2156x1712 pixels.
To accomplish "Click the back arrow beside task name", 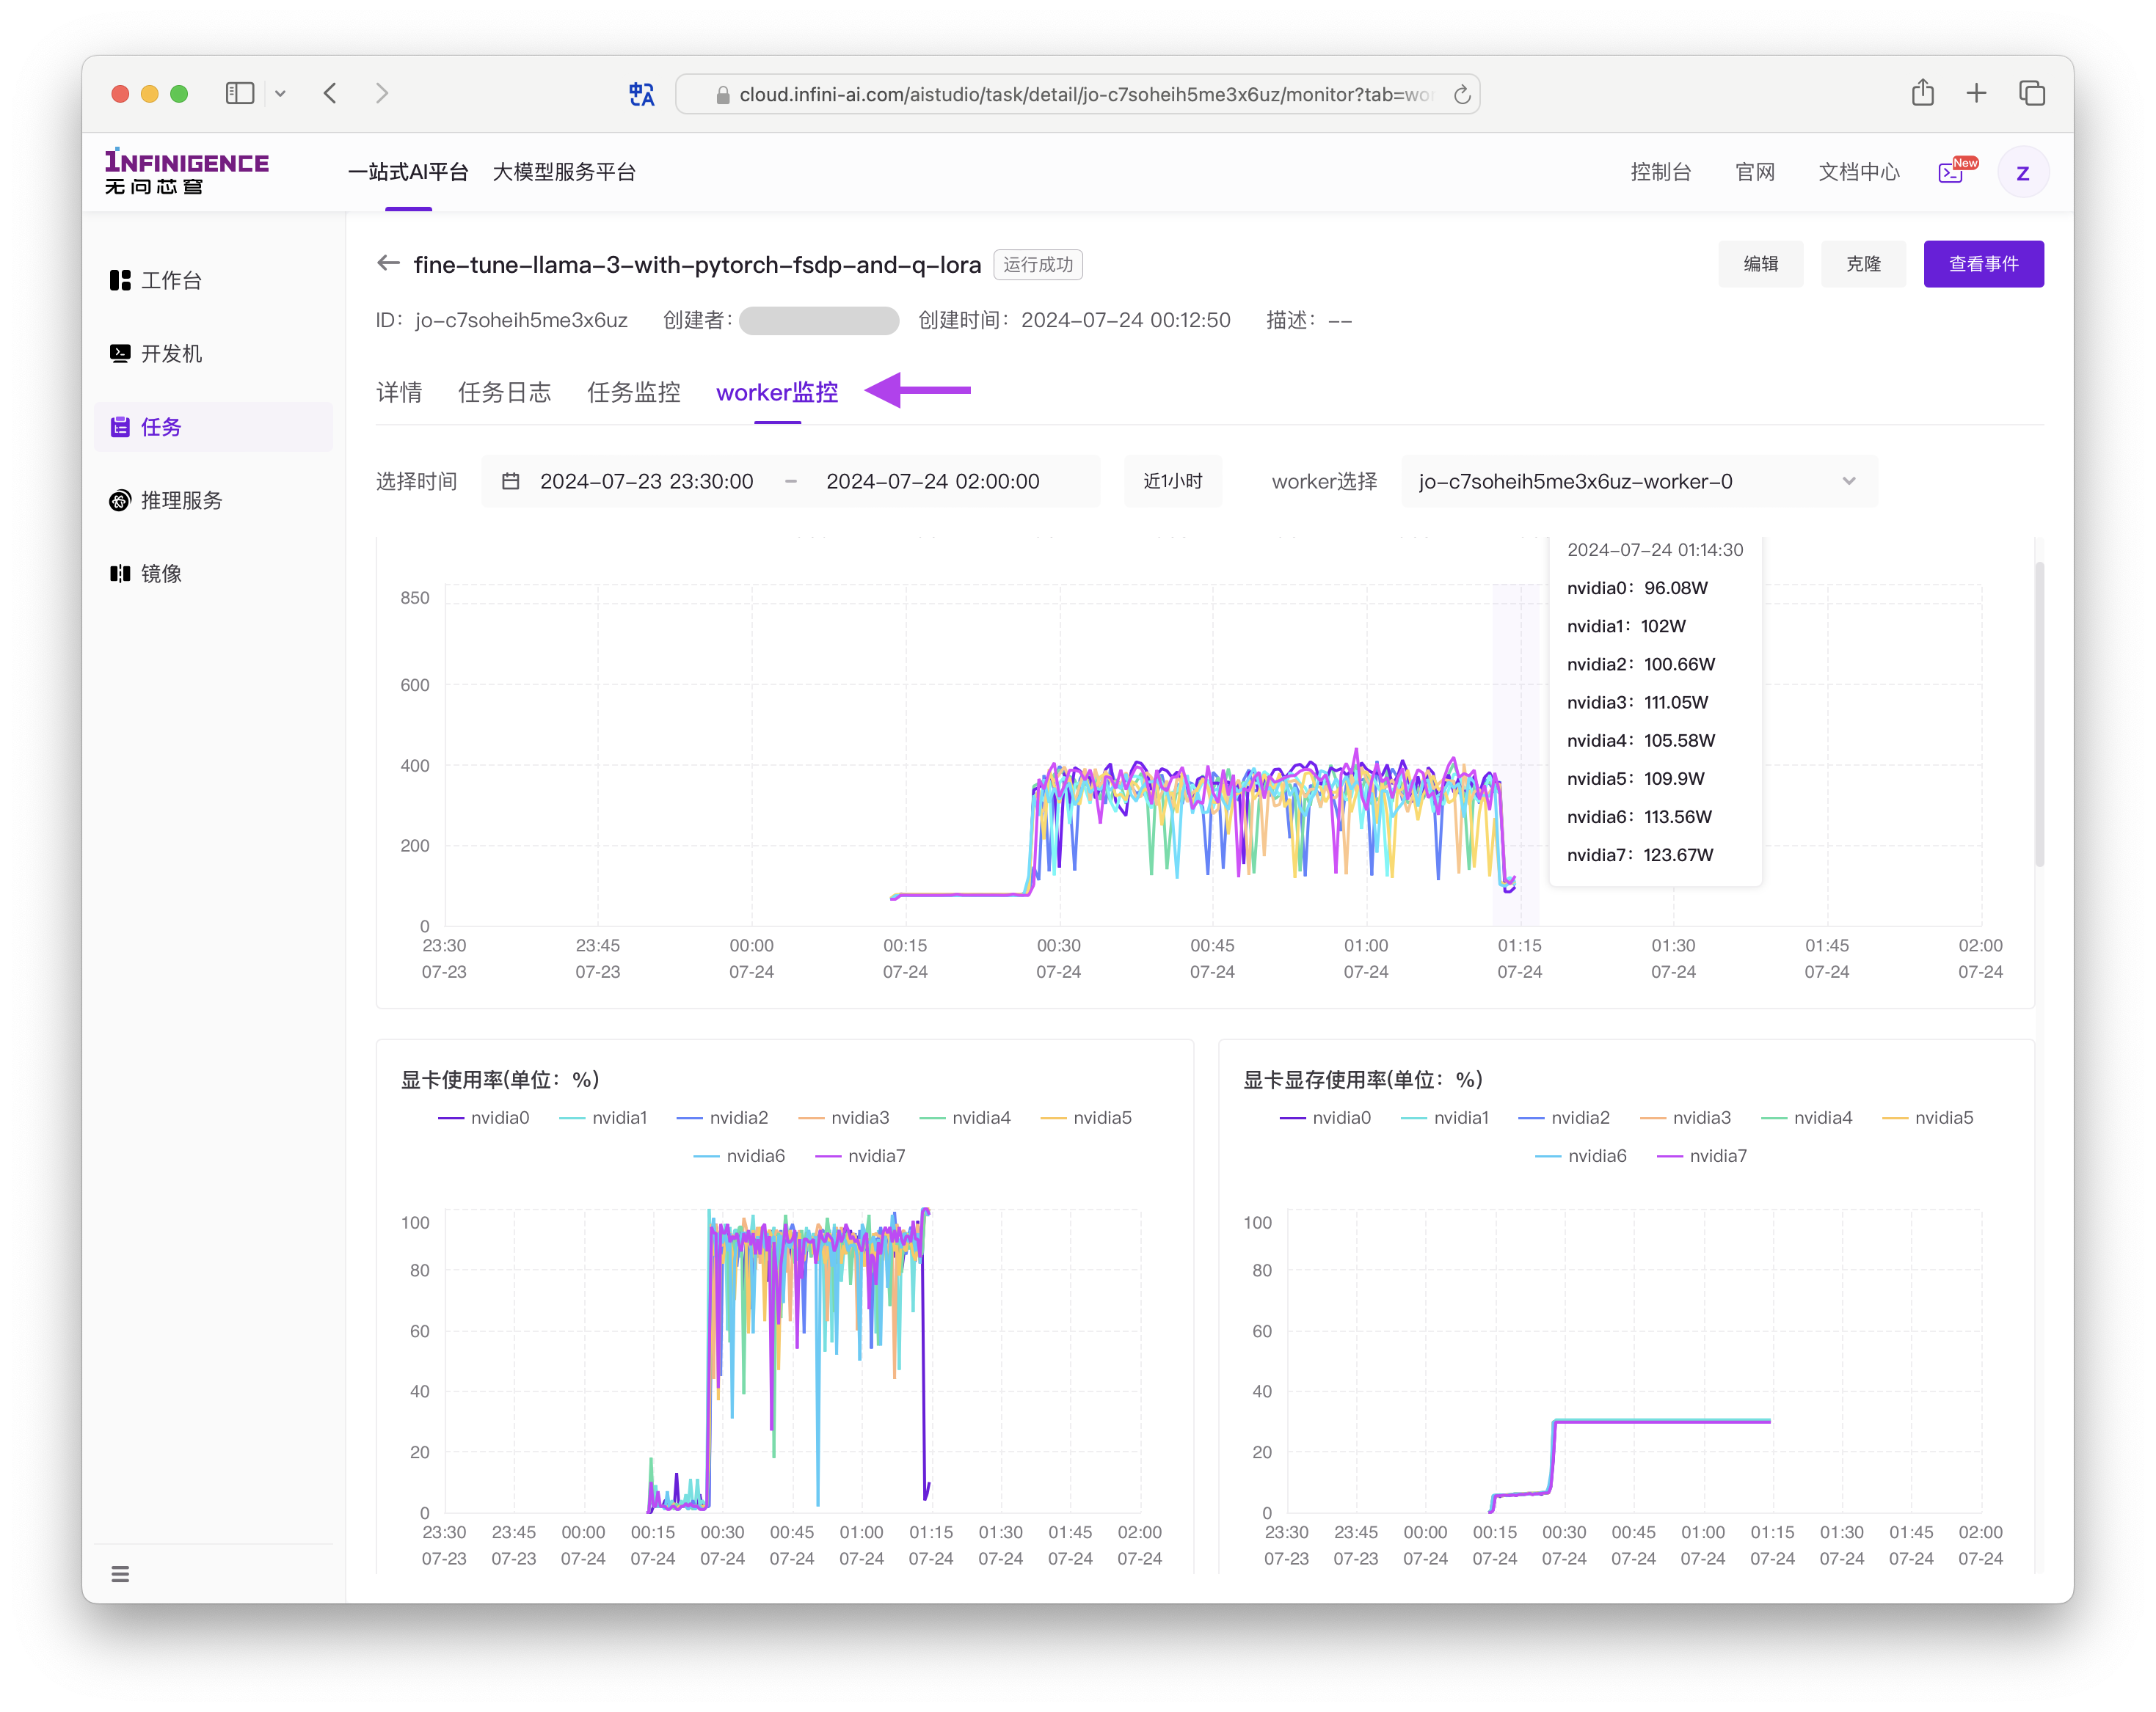I will (388, 263).
